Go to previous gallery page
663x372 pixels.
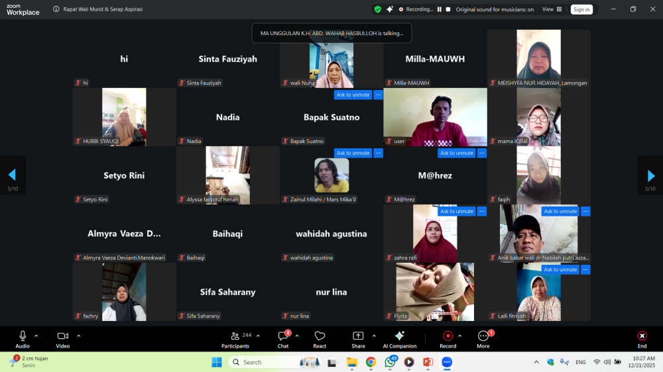(x=12, y=175)
